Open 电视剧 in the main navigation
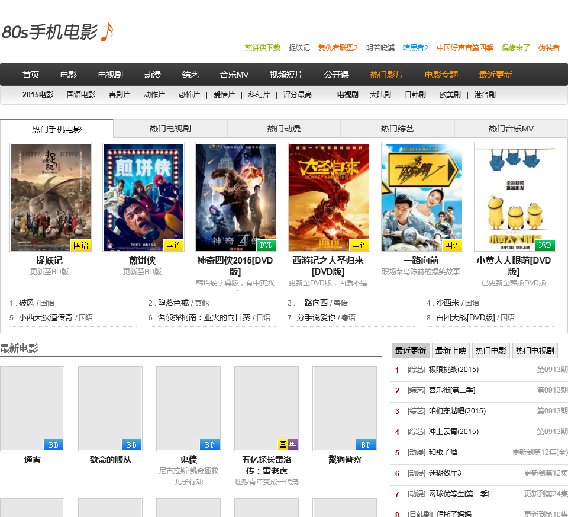This screenshot has width=568, height=517. (111, 75)
